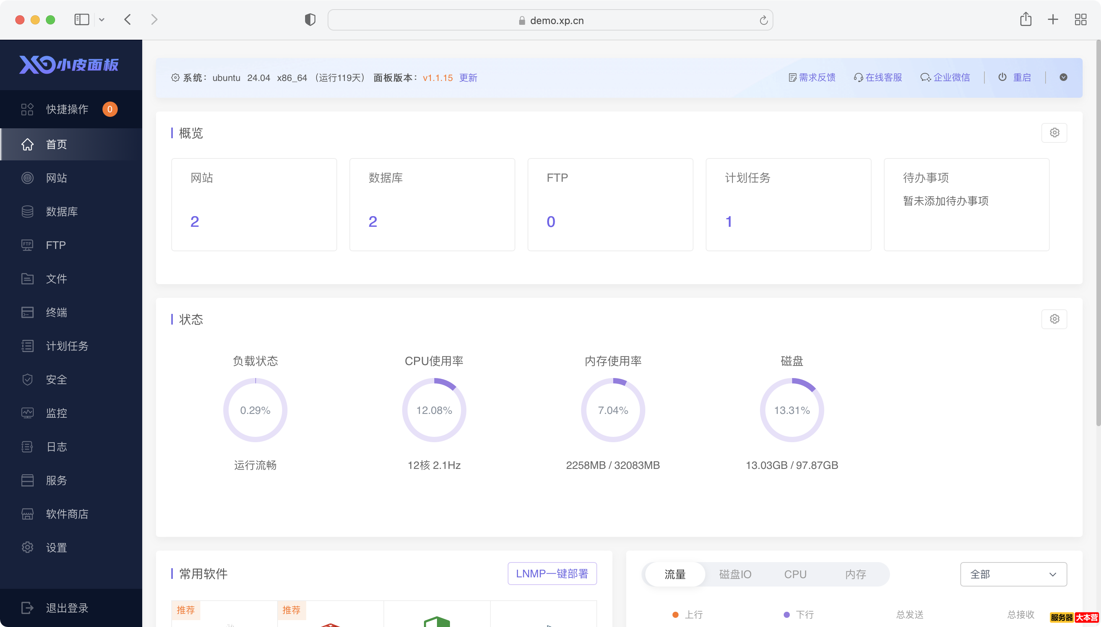Click the 监控 monitor sidebar icon
This screenshot has width=1101, height=627.
point(27,413)
